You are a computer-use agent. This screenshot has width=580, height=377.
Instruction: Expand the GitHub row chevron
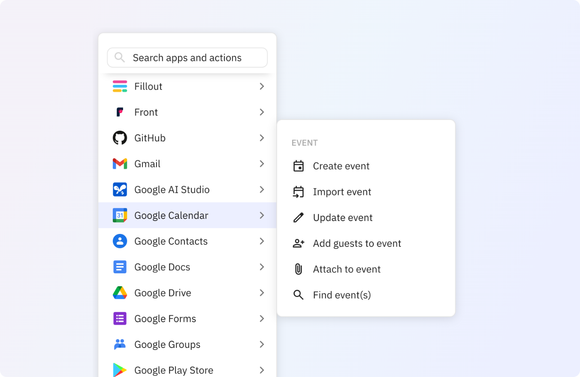click(262, 138)
